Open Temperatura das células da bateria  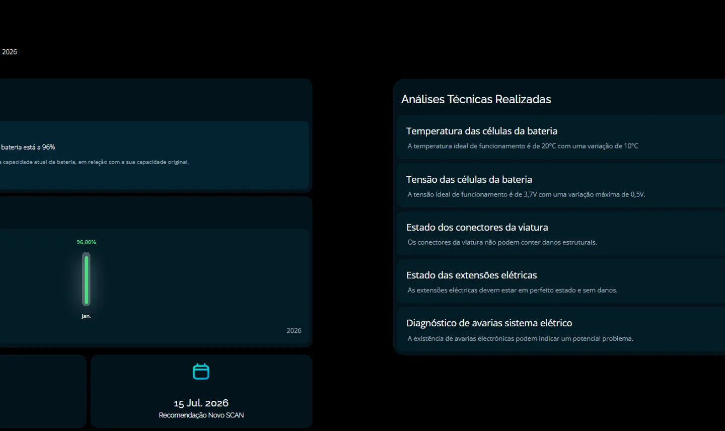point(481,131)
